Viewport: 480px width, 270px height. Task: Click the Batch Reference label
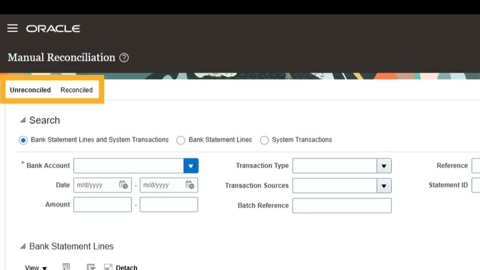point(263,205)
